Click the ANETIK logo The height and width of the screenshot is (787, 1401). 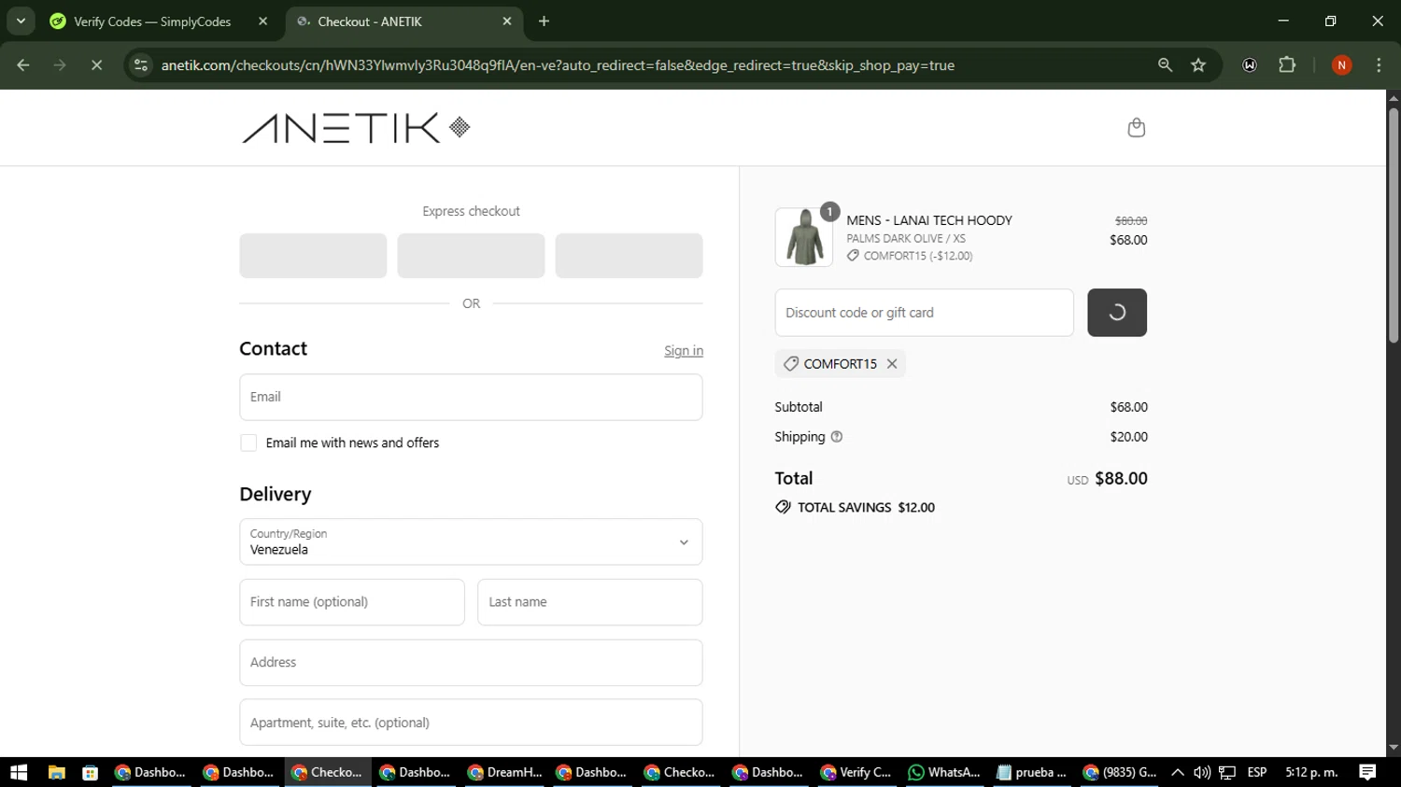click(x=356, y=128)
